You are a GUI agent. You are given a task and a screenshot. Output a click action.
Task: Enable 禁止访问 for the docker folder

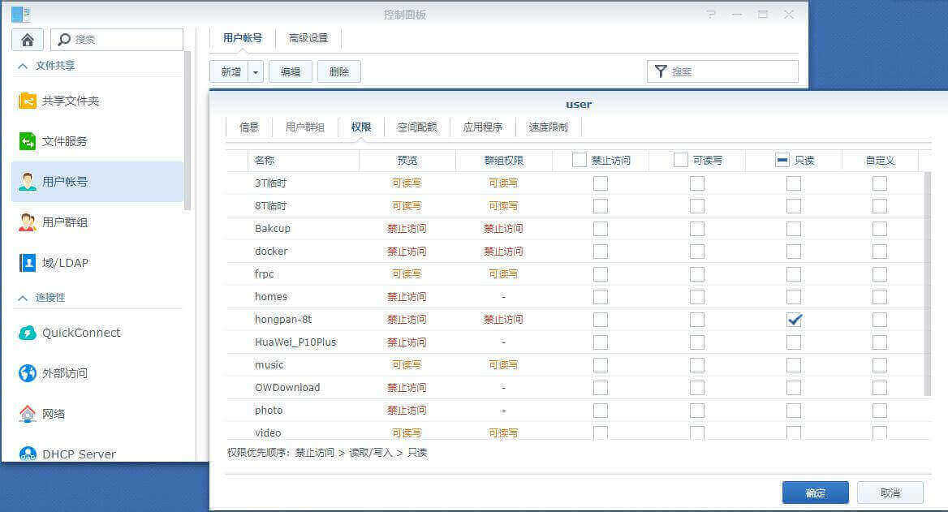pyautogui.click(x=600, y=252)
